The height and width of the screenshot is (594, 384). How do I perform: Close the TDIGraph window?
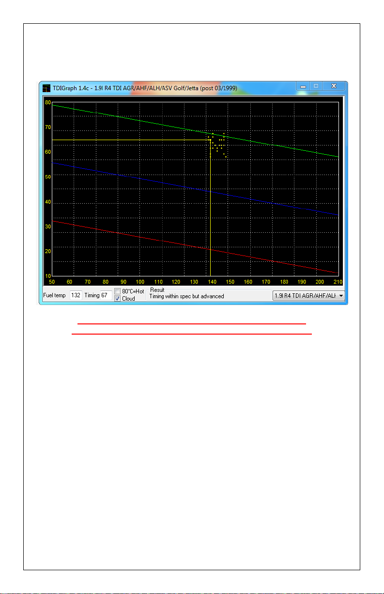coord(334,86)
